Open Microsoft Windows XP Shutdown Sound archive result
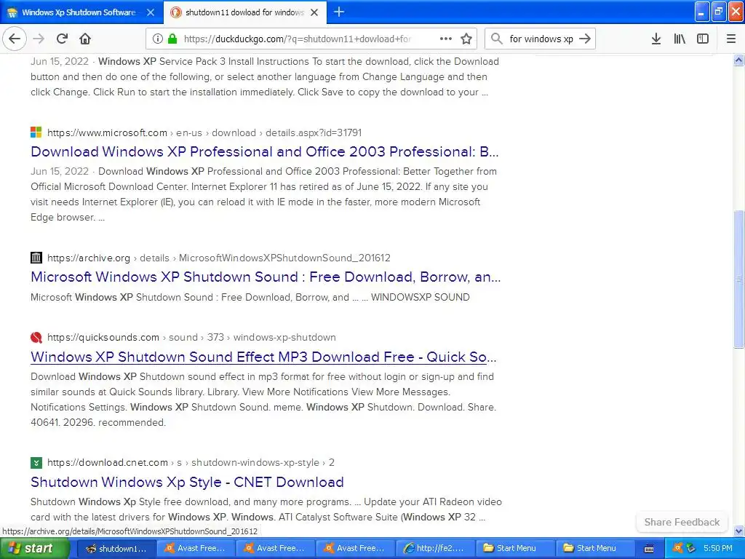745x559 pixels. [x=266, y=277]
